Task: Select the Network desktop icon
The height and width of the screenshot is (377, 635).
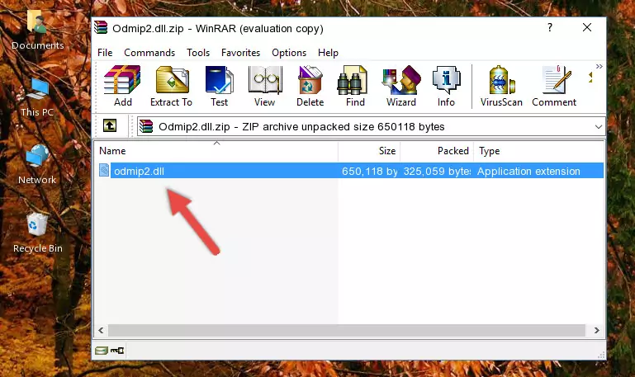Action: tap(37, 164)
